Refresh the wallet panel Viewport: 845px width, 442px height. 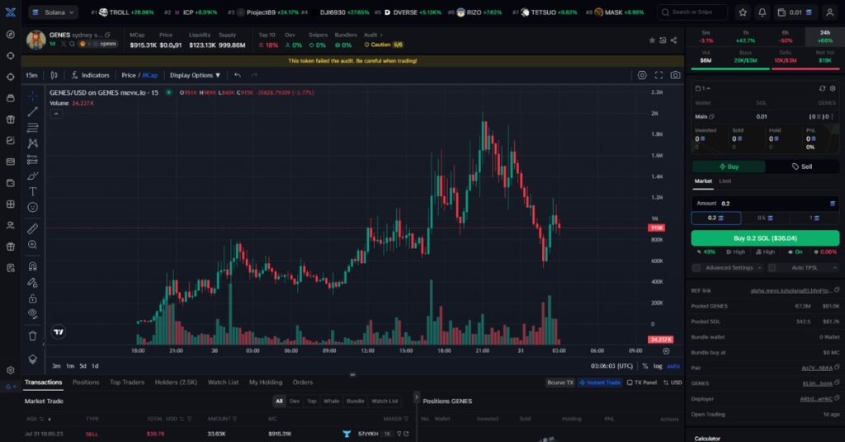coord(822,88)
